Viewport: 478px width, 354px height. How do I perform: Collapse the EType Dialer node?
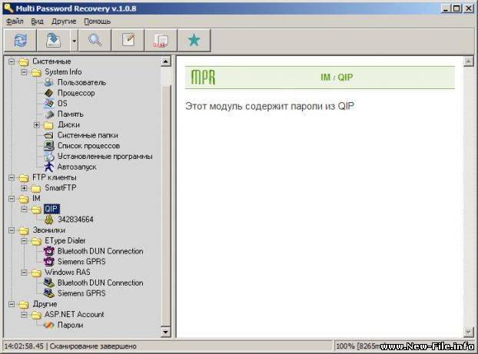click(24, 240)
